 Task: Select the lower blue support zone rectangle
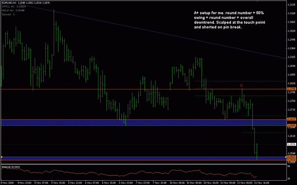pyautogui.click(x=144, y=159)
